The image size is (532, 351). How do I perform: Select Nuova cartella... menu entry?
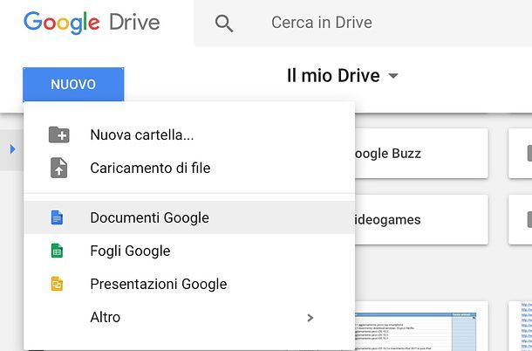point(189,134)
